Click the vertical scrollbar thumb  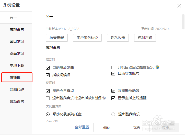click(x=183, y=21)
